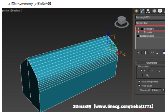
Task: Click the Pin Stack icon
Action: pos(138,53)
